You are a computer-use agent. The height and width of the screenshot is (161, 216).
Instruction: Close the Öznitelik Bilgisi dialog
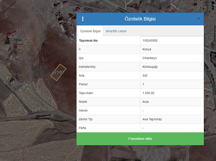coord(198,19)
